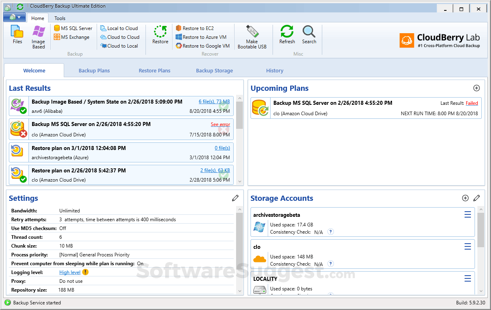Image resolution: width=491 pixels, height=310 pixels.
Task: Open the application menu dropdown arrow
Action: (19, 18)
